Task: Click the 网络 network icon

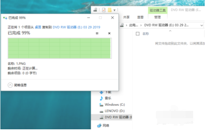Action: [99, 126]
